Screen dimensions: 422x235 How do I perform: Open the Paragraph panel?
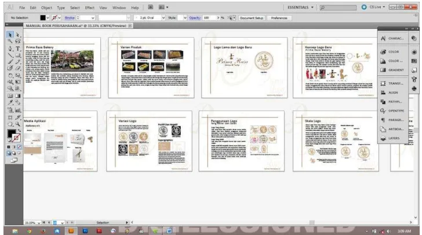tap(393, 120)
